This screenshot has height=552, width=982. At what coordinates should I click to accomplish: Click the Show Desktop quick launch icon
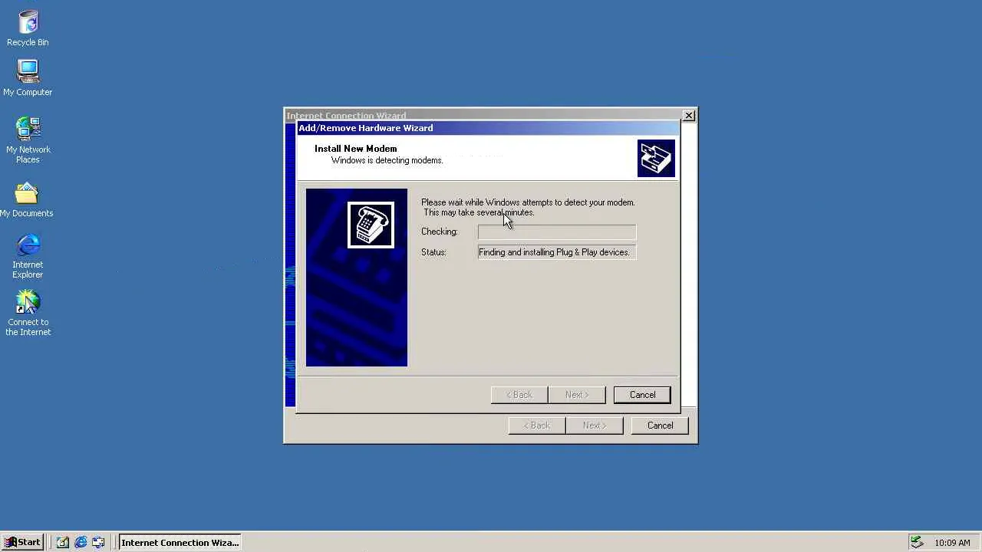63,543
